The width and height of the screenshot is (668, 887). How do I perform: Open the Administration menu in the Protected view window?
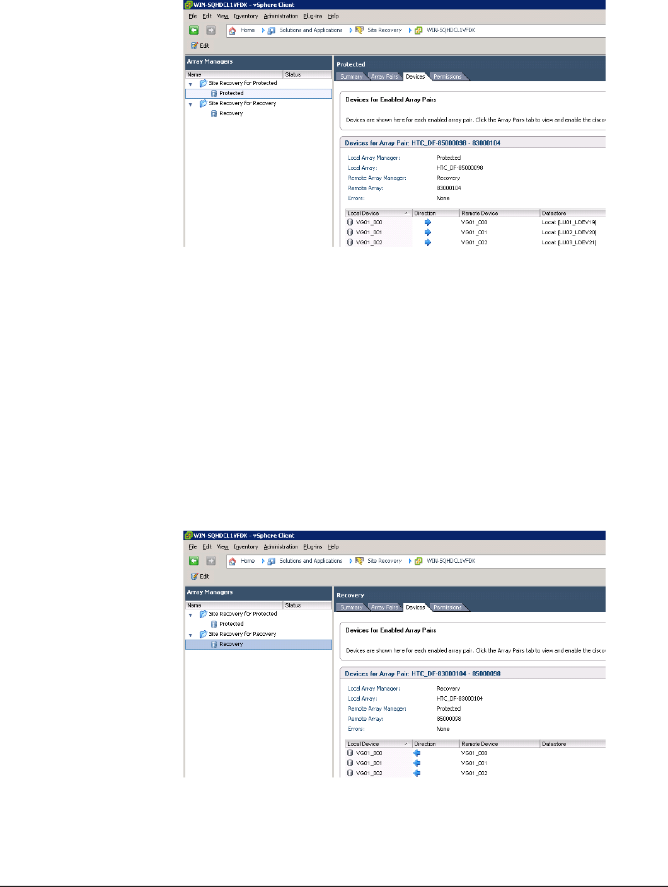281,16
